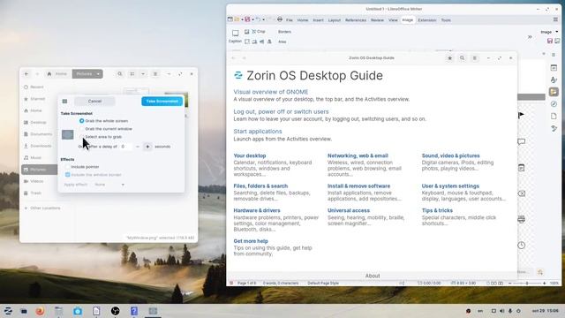565x318 pixels.
Task: Open User & system settings topic
Action: click(x=450, y=186)
